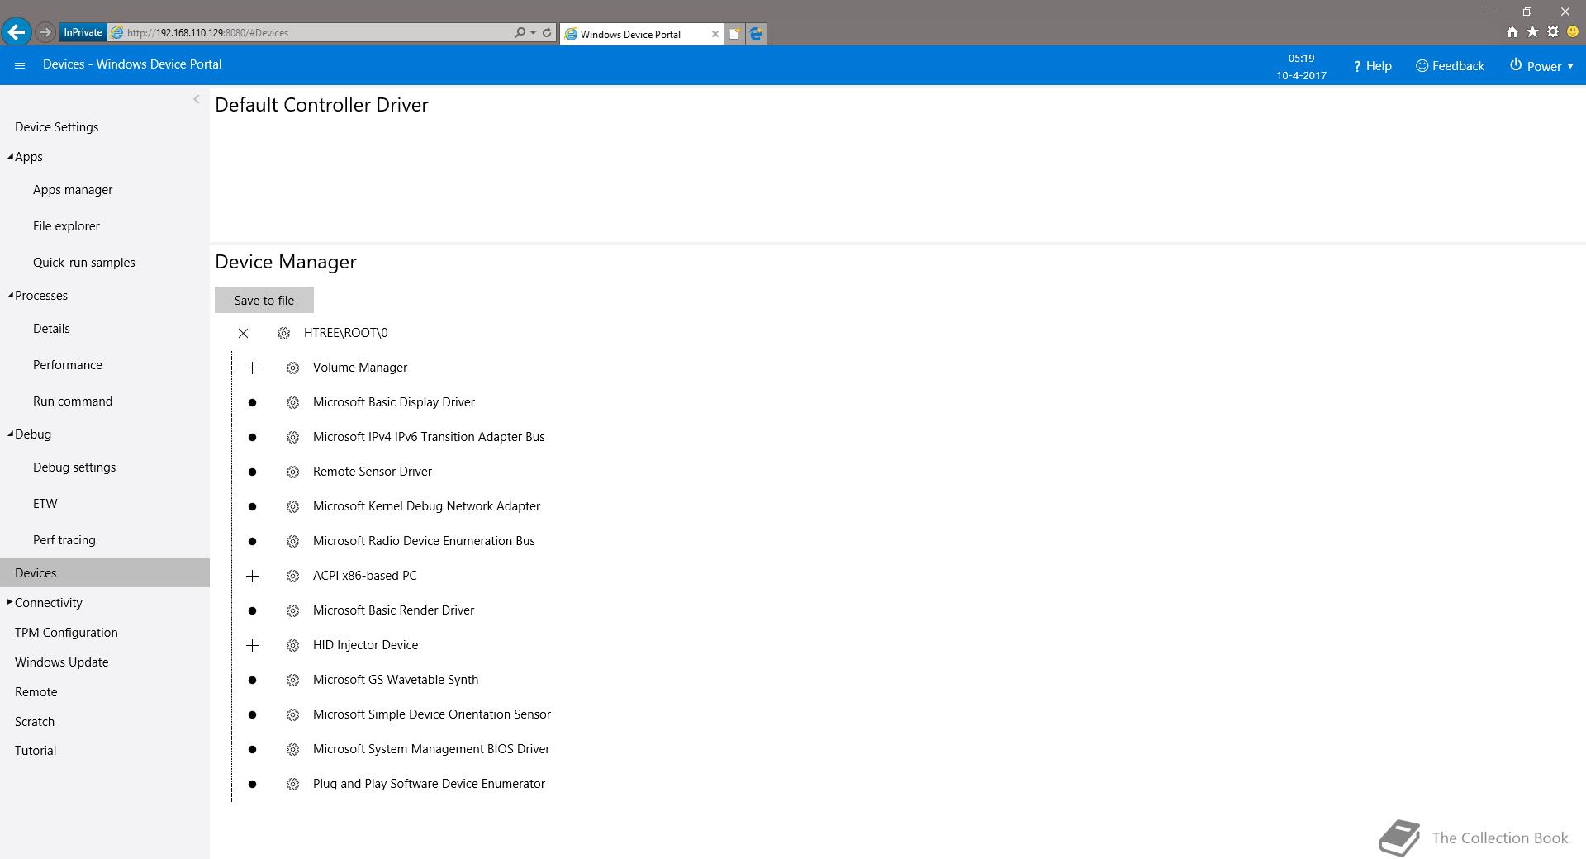
Task: Open gear for IPv4 IPv6 Transition Adapter Bus
Action: coord(292,437)
